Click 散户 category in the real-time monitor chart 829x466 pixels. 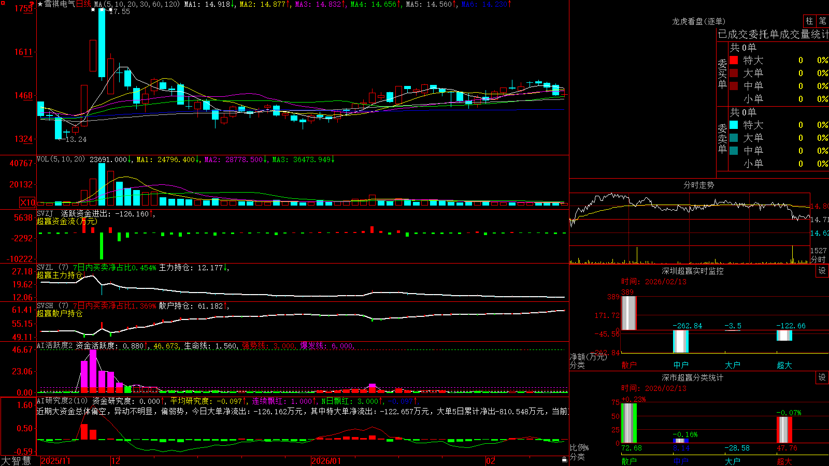click(x=629, y=365)
